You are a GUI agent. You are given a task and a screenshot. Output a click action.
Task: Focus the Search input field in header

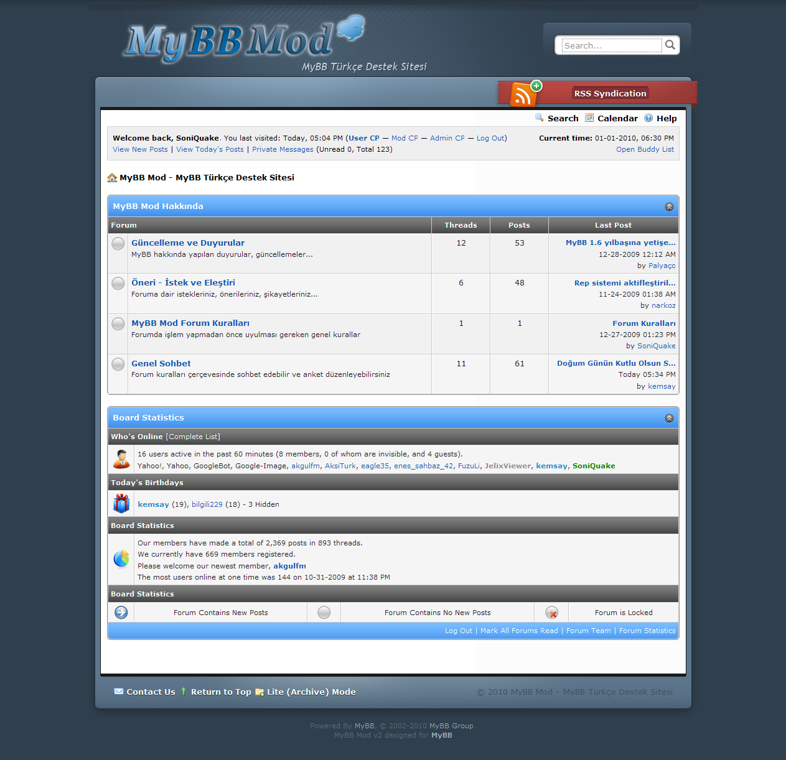pyautogui.click(x=611, y=45)
